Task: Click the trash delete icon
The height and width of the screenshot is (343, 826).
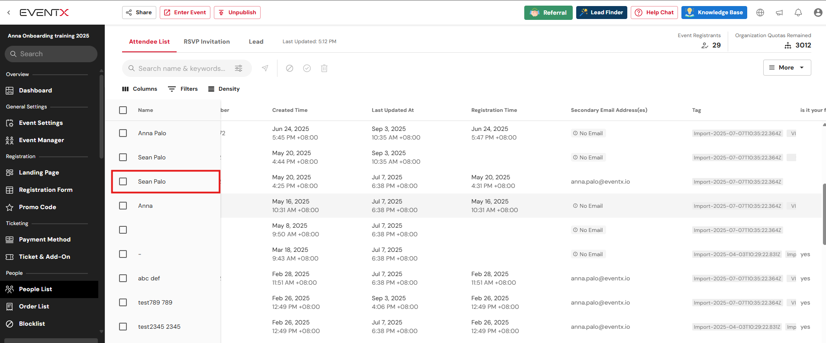Action: pos(324,68)
